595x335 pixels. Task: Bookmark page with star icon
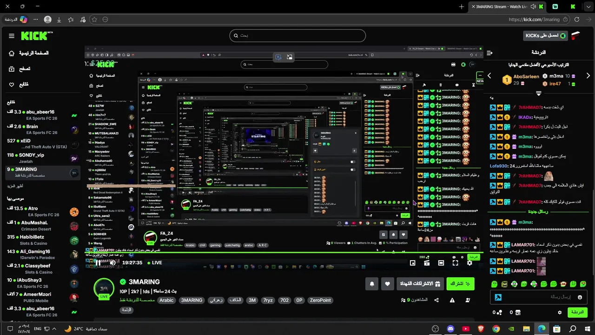(x=94, y=20)
